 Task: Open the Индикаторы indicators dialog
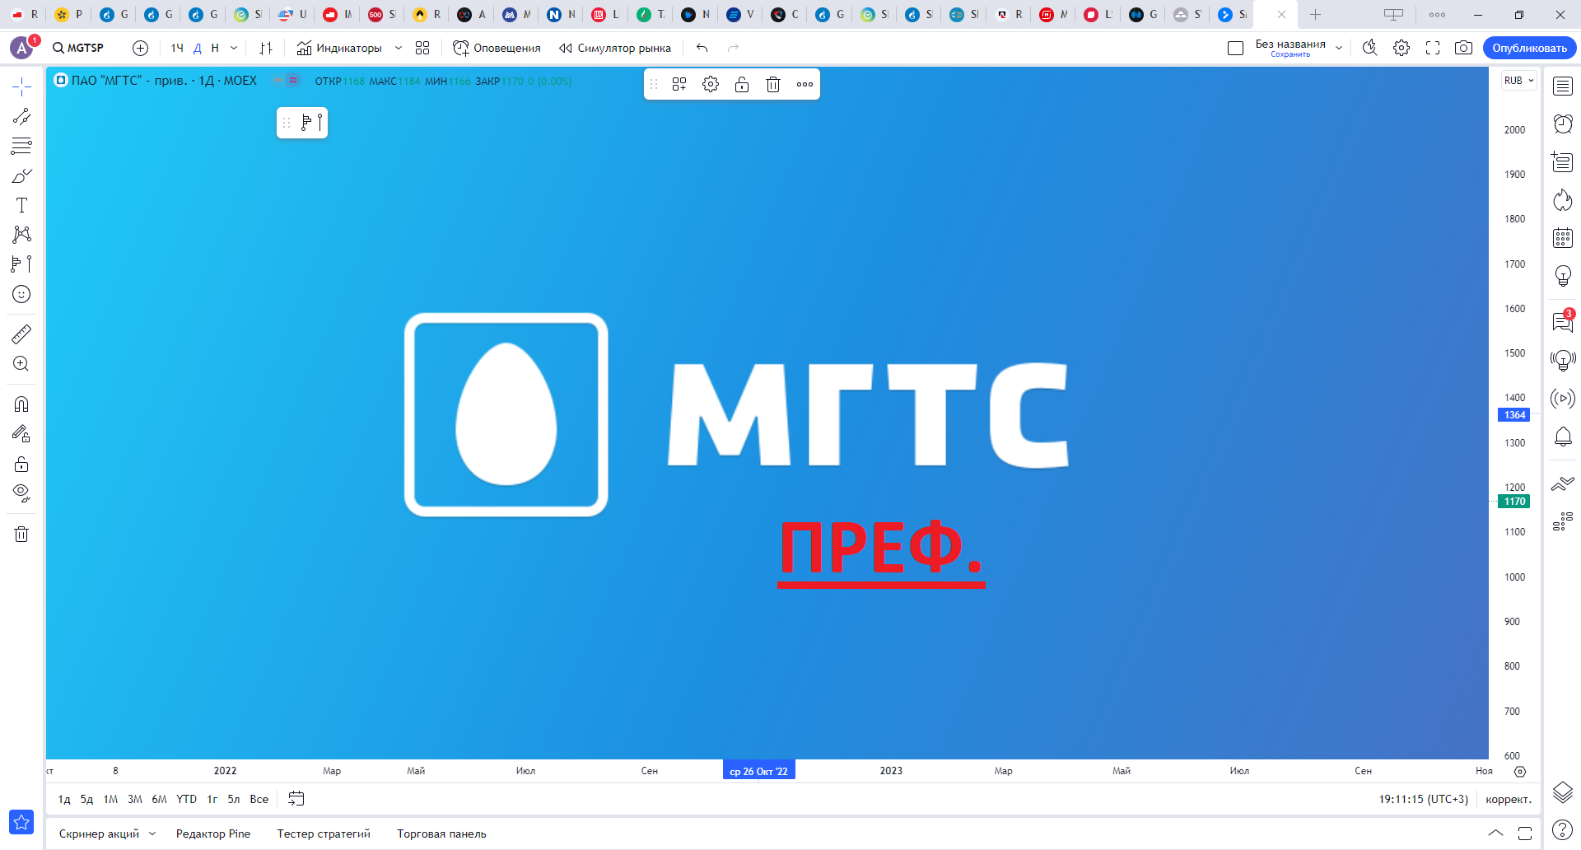tap(339, 48)
